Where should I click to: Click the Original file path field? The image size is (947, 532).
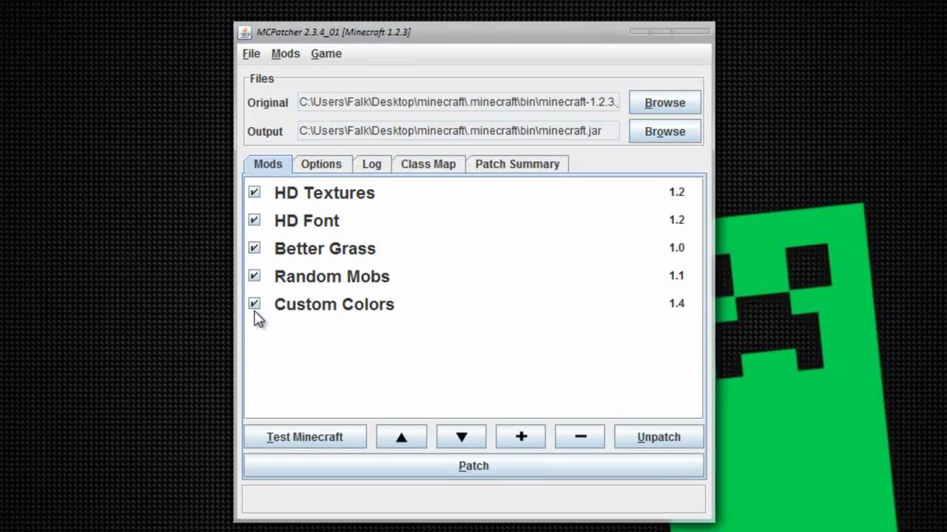[x=459, y=102]
